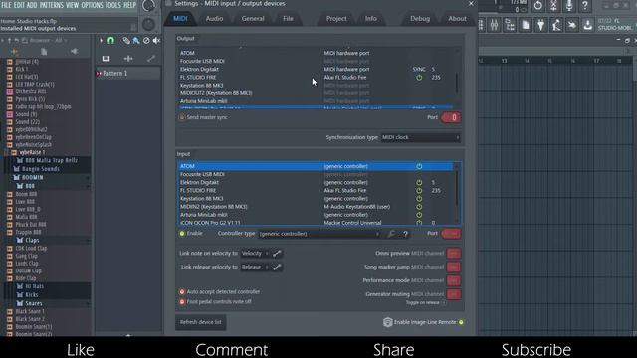Toggle Send master sync option

[182, 117]
